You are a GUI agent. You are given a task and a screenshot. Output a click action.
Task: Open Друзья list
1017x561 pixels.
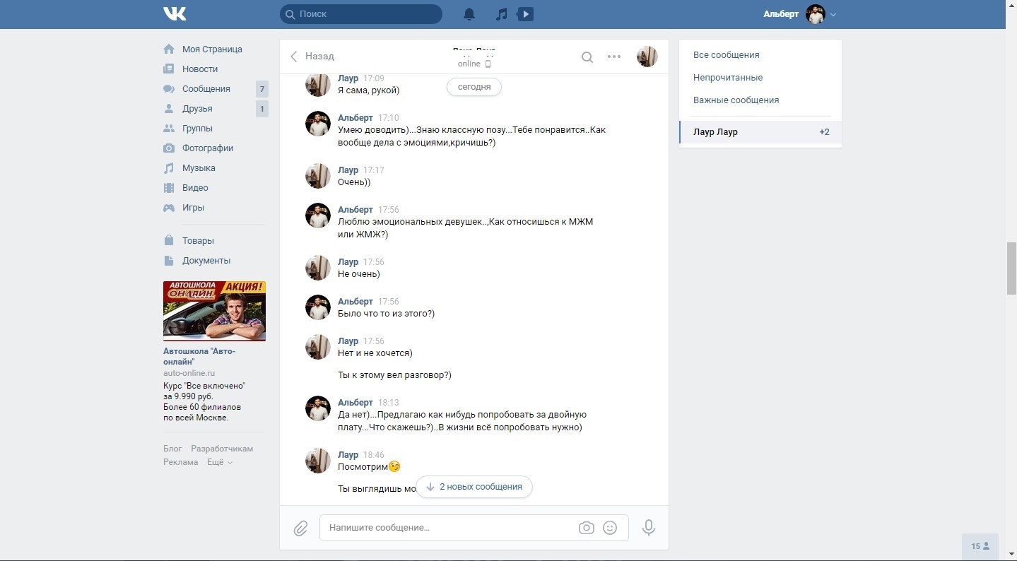point(197,109)
